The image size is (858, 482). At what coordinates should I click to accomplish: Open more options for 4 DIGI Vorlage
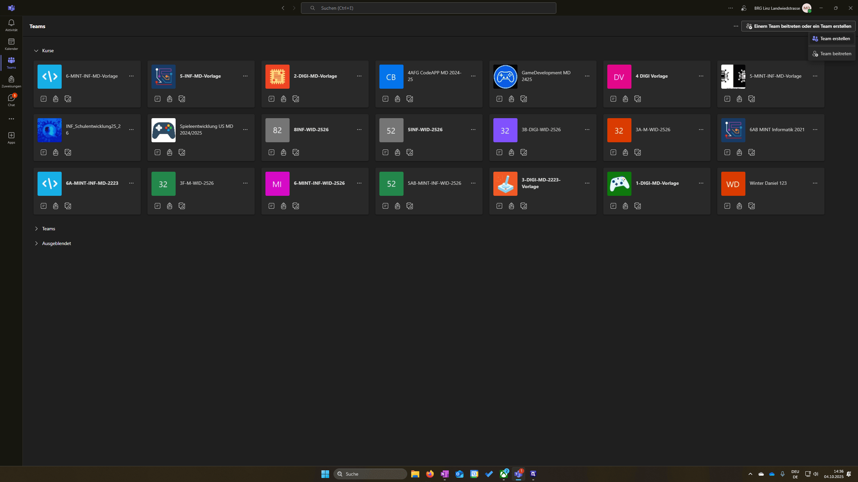pyautogui.click(x=701, y=76)
